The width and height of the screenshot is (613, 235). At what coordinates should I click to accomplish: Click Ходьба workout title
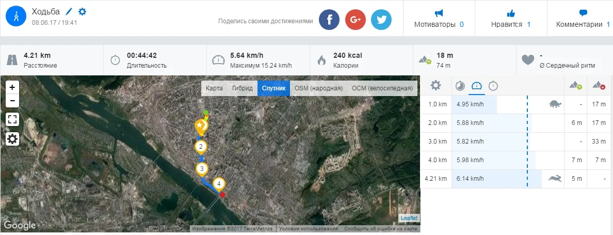point(46,11)
